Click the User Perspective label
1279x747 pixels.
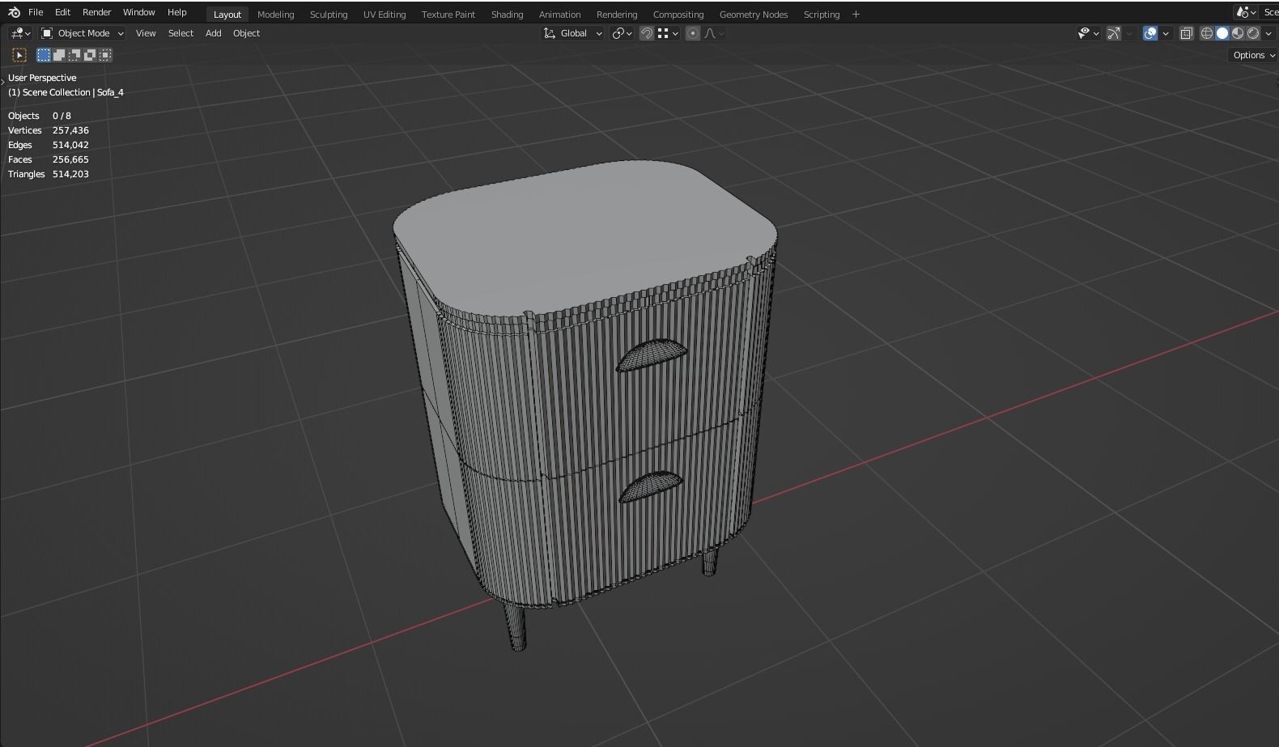click(x=42, y=78)
